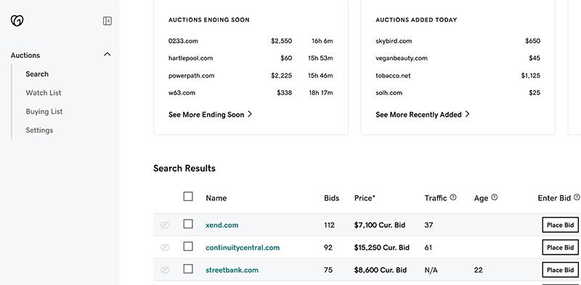
Task: Click the See More Recently Added arrow
Action: coord(467,115)
